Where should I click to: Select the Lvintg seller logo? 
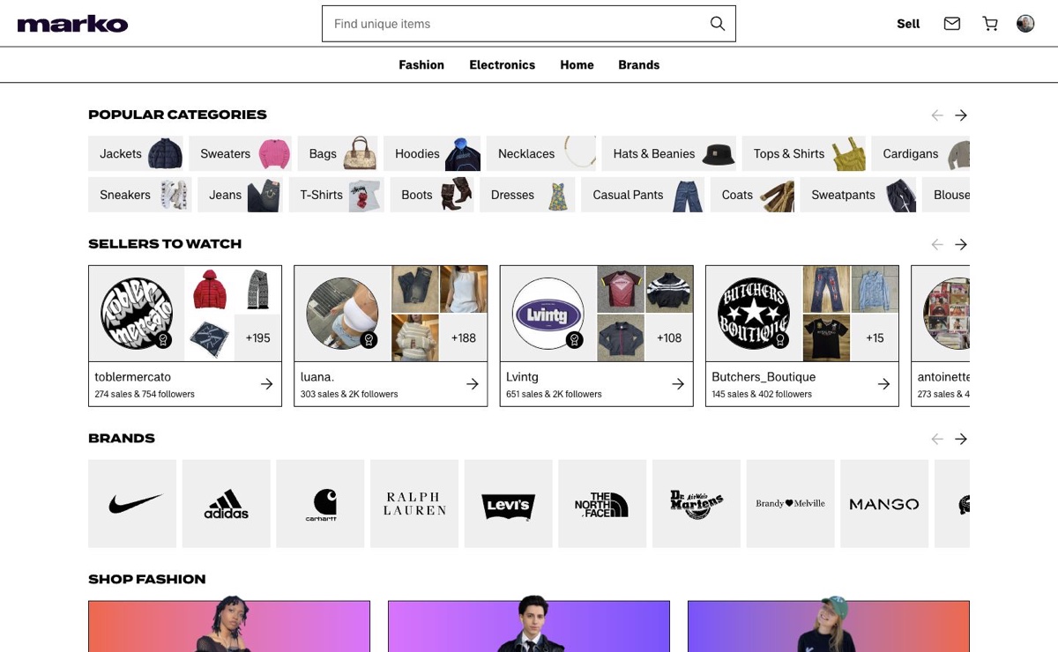click(548, 314)
